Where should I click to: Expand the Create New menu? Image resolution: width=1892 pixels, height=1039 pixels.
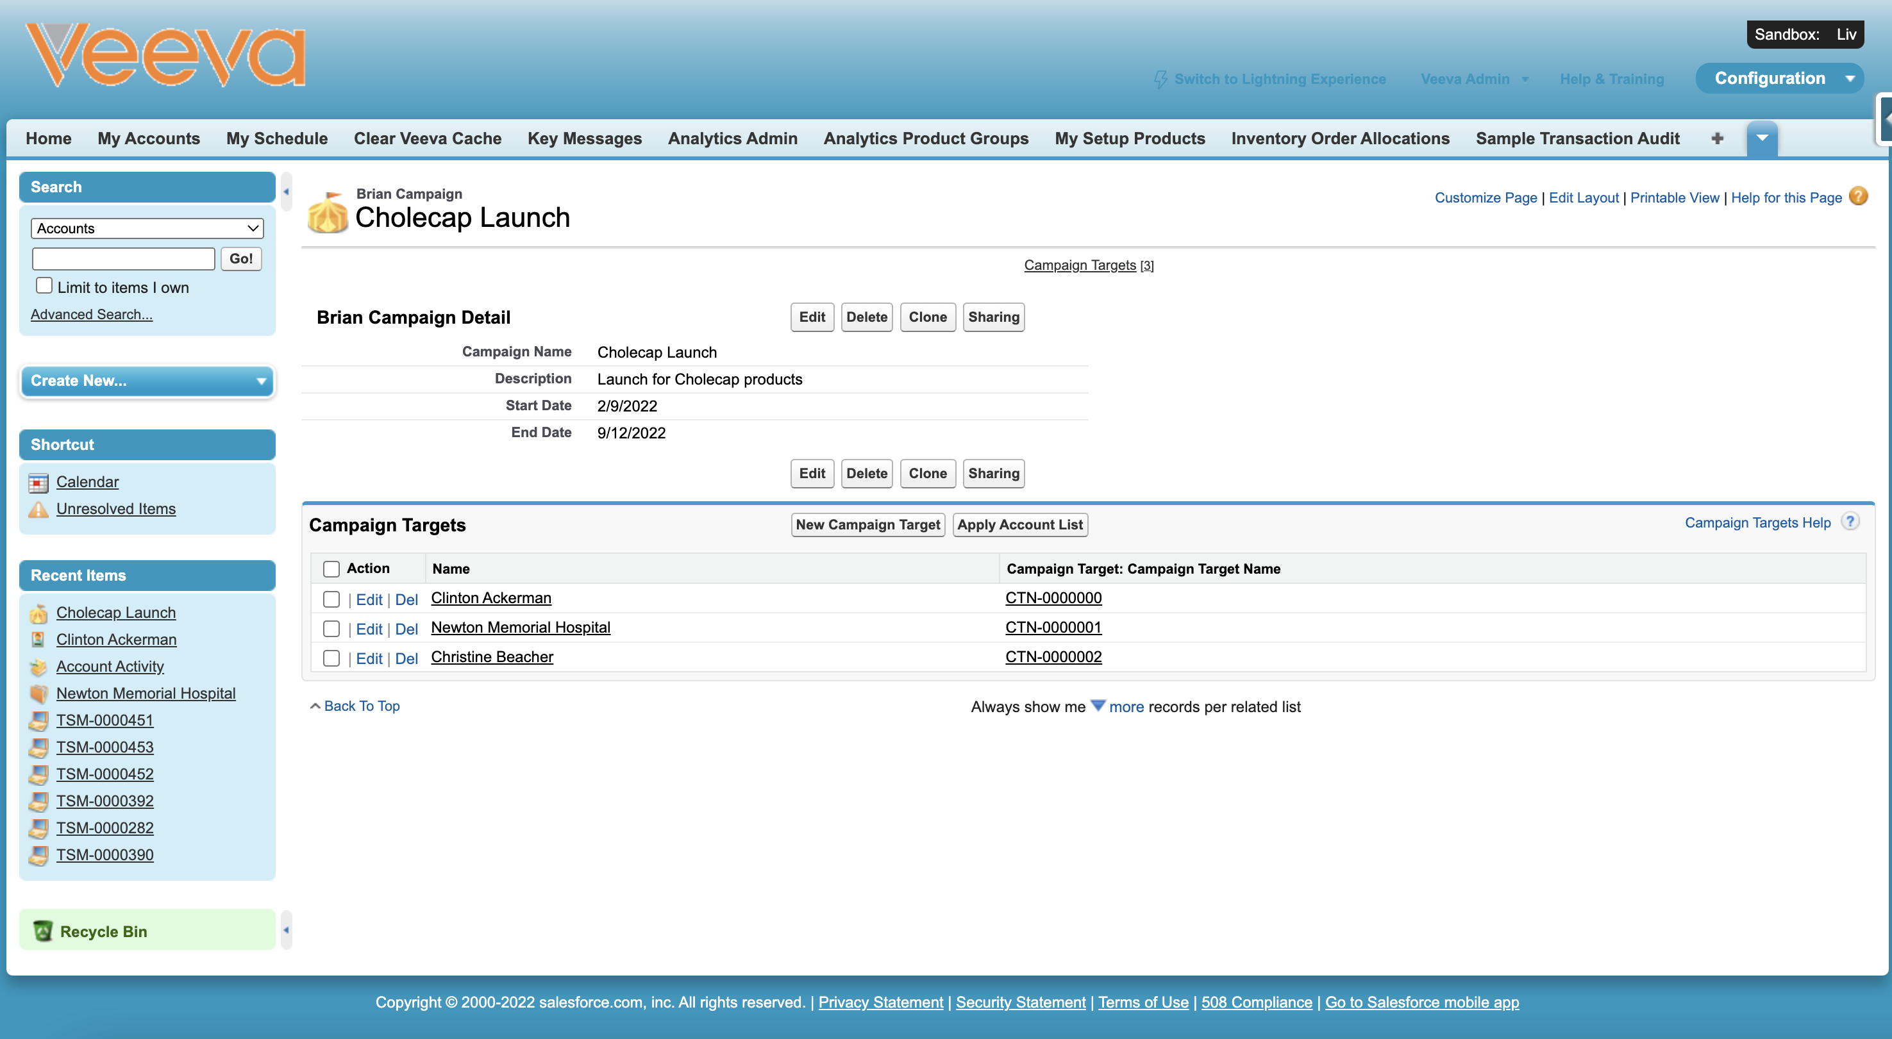click(147, 380)
